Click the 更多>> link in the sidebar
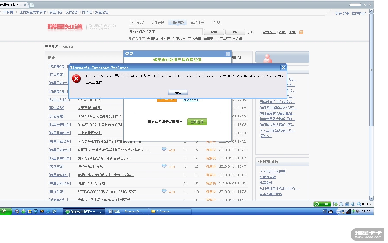388x243 pixels. 266,136
